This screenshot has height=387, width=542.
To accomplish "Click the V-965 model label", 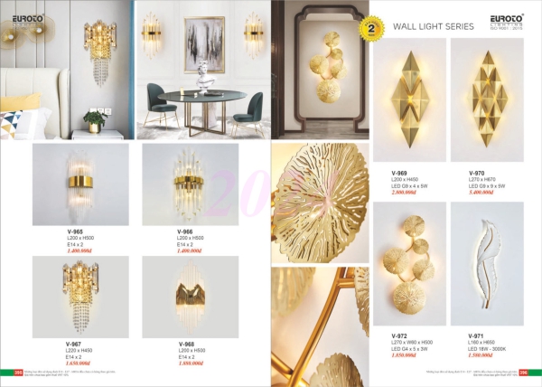I will click(x=75, y=231).
